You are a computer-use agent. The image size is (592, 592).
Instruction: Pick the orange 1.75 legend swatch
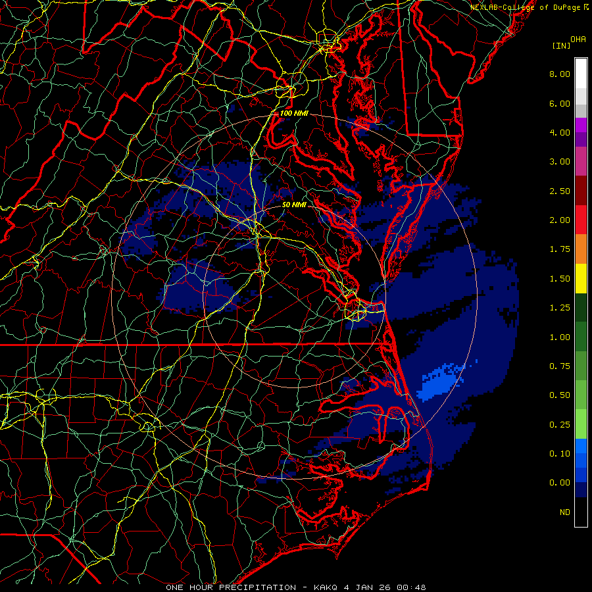[581, 249]
